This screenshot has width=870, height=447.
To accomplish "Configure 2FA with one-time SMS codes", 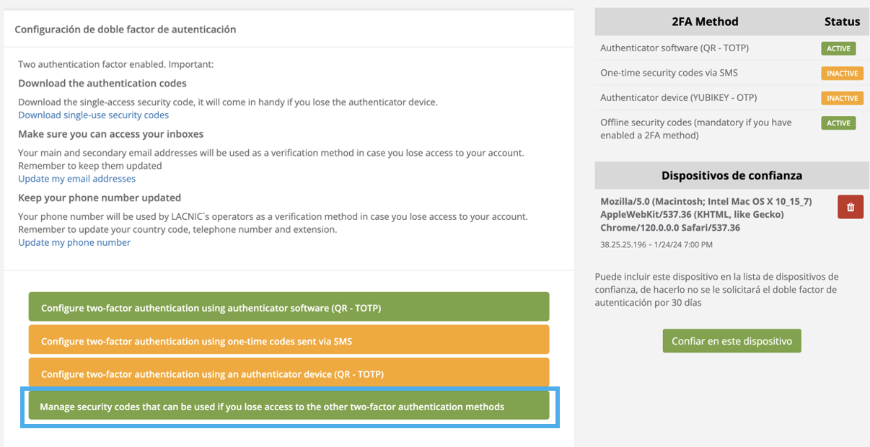I will coord(289,340).
